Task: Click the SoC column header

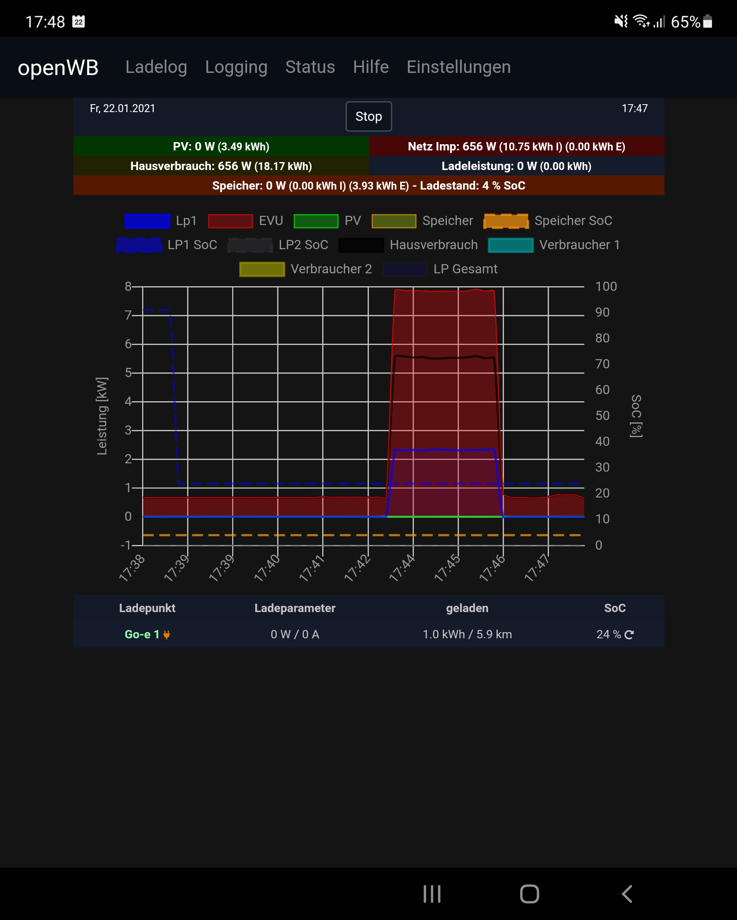Action: (x=615, y=608)
